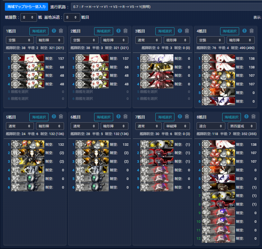
Task: Select enemy ship 1 in 3戦目 banner
Action: click(x=157, y=58)
